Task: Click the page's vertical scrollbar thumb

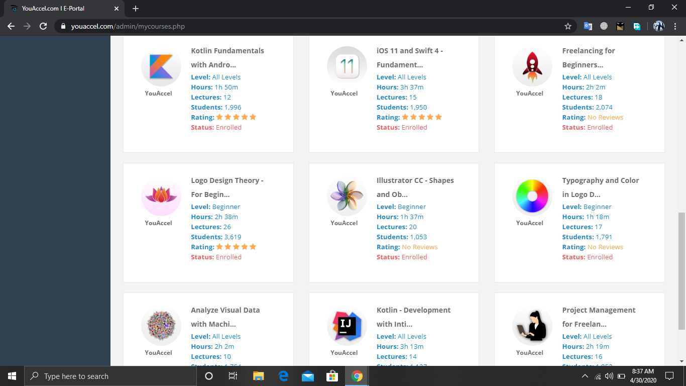Action: click(x=681, y=271)
